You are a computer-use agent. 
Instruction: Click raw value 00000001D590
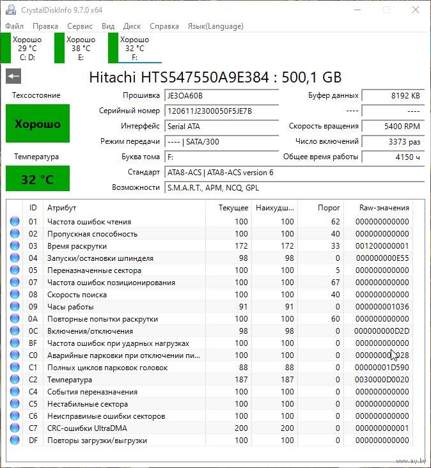tap(382, 368)
